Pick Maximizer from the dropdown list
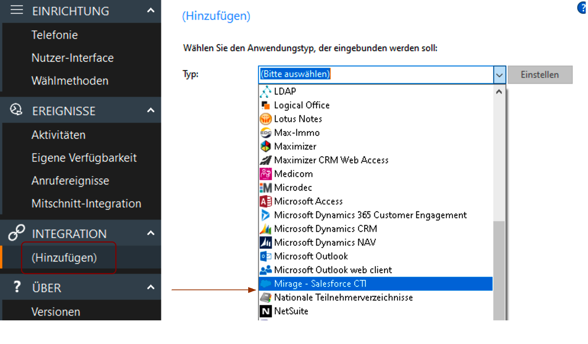This screenshot has height=344, width=588. (x=376, y=146)
